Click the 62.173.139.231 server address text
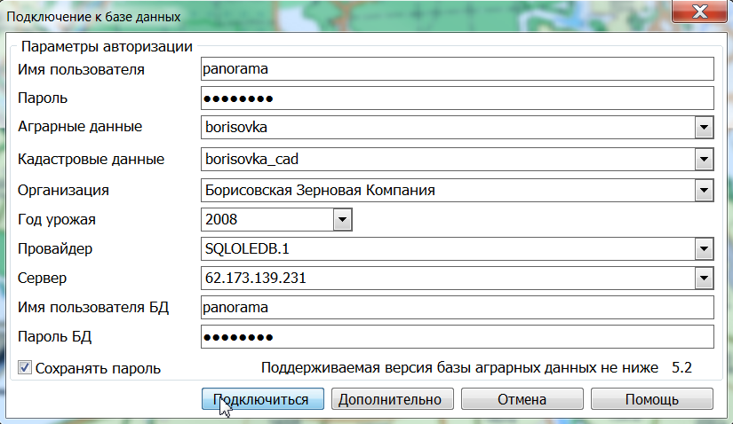This screenshot has height=424, width=733. click(x=255, y=279)
